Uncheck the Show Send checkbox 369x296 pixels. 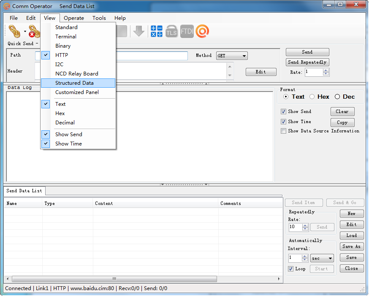(x=284, y=112)
